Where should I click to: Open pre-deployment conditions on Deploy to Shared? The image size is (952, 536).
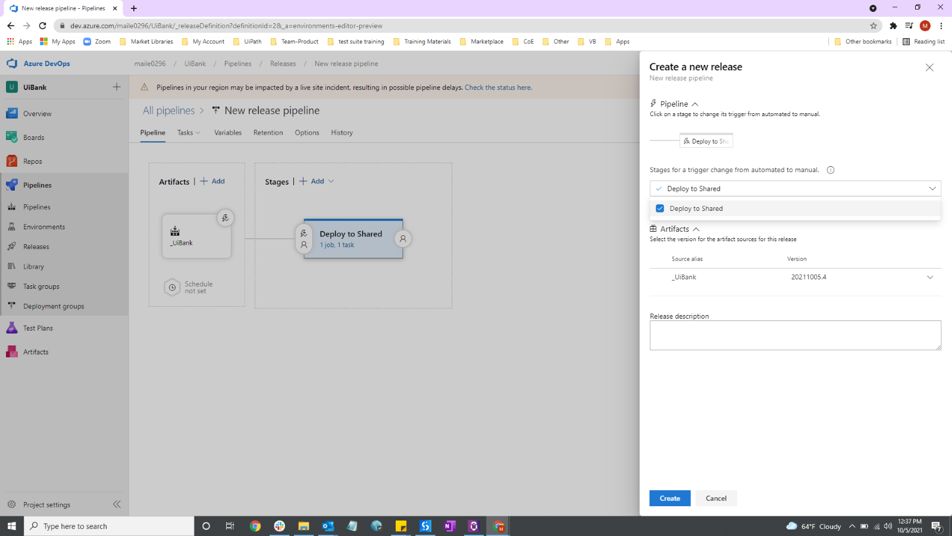pos(304,239)
